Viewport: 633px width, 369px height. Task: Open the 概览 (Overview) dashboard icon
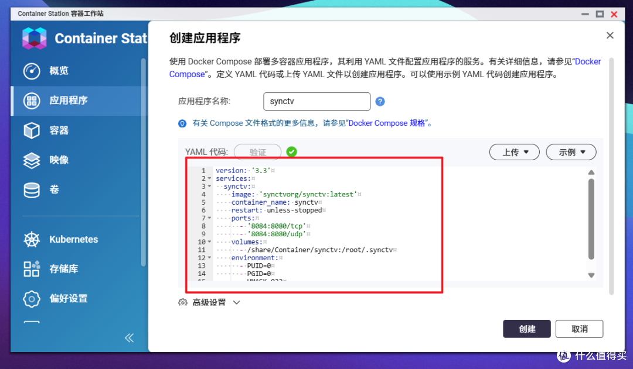[x=32, y=71]
